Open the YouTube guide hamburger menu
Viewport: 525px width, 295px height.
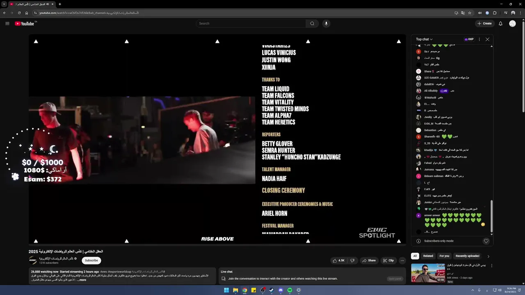7,23
